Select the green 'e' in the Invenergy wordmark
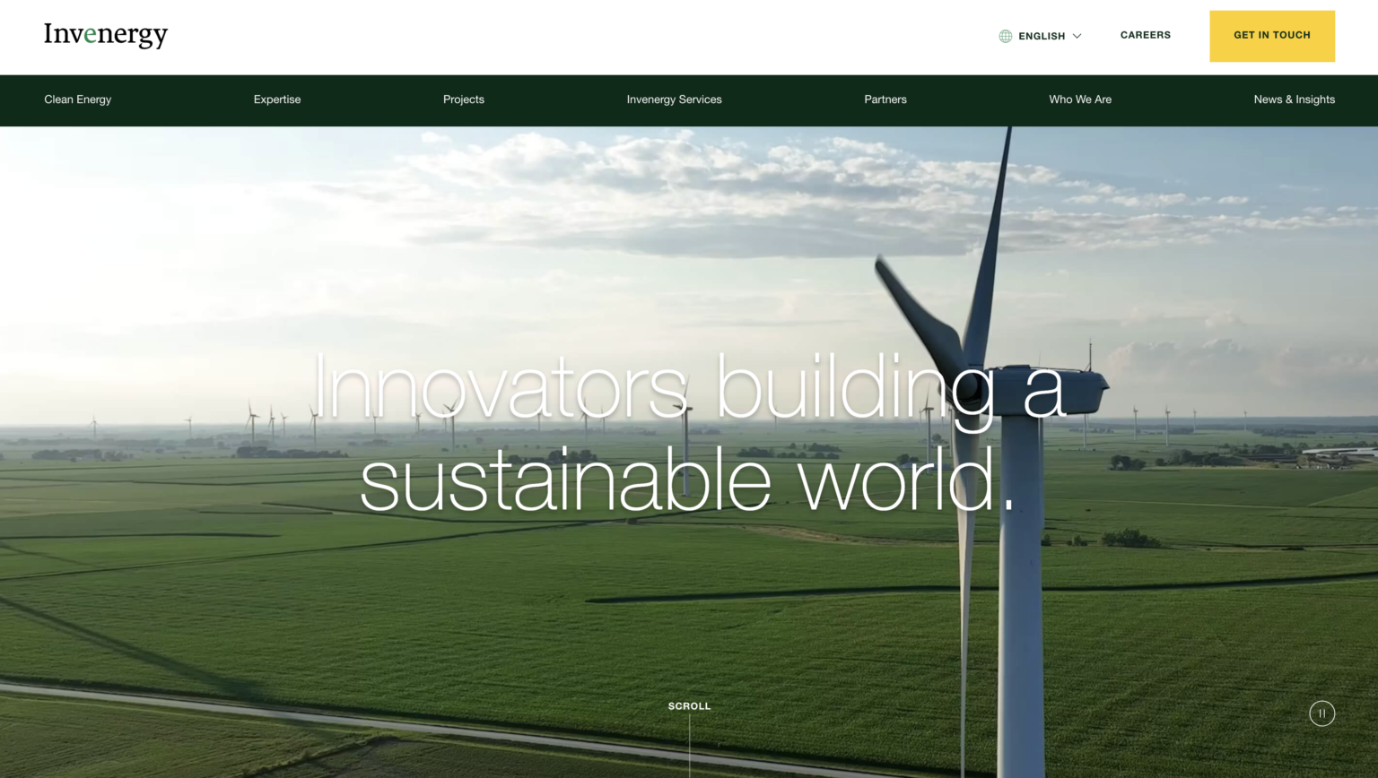The width and height of the screenshot is (1378, 778). coord(91,36)
